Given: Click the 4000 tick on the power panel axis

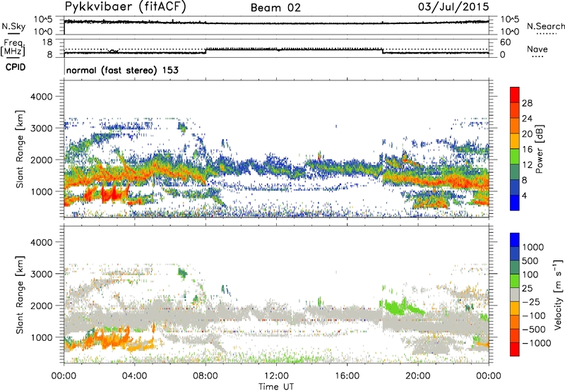Looking at the screenshot, I should tap(41, 97).
